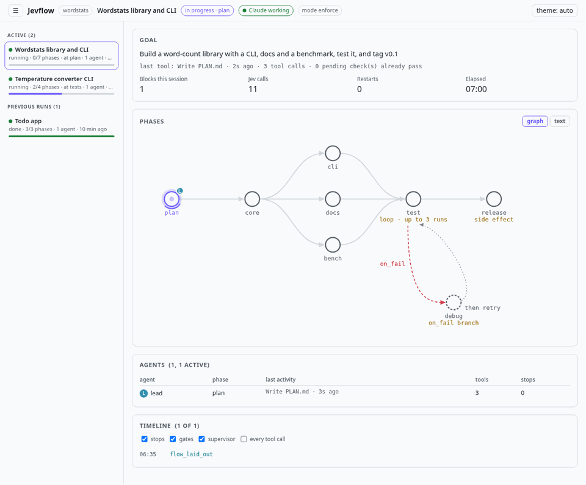This screenshot has width=586, height=485.
Task: Open the Todo app previous run
Action: point(62,127)
